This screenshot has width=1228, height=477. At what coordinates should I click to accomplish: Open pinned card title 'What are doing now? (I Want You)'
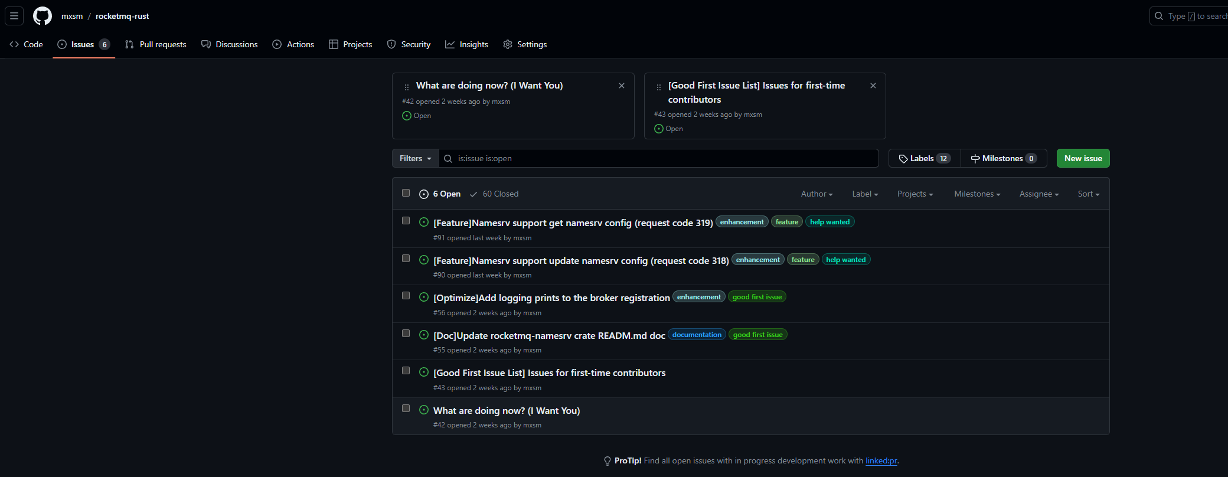[489, 86]
